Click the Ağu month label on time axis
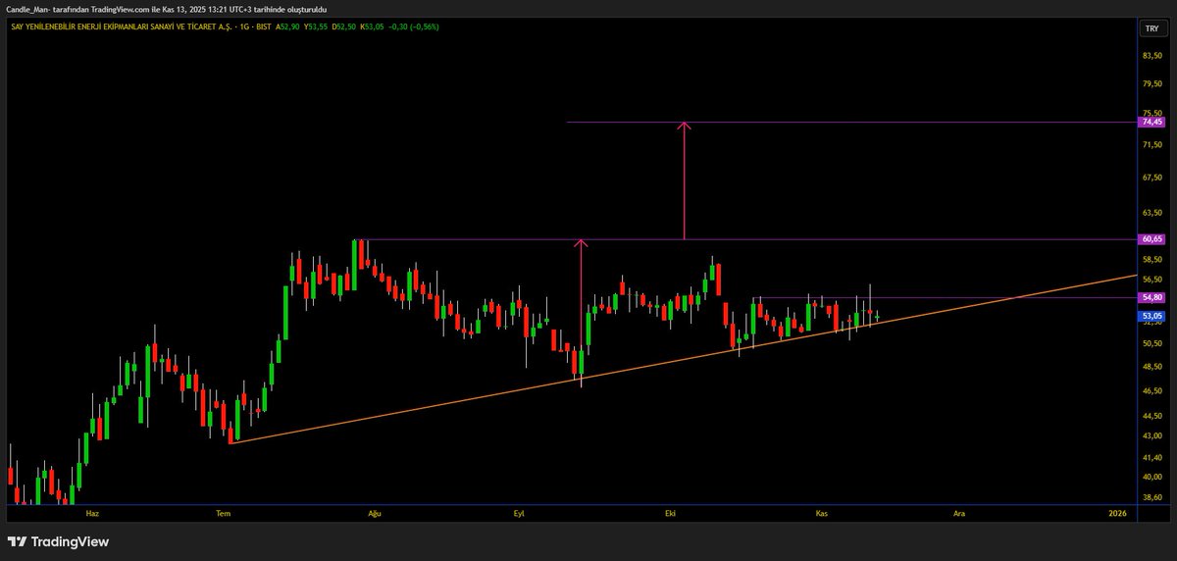Image resolution: width=1177 pixels, height=561 pixels. 373,513
